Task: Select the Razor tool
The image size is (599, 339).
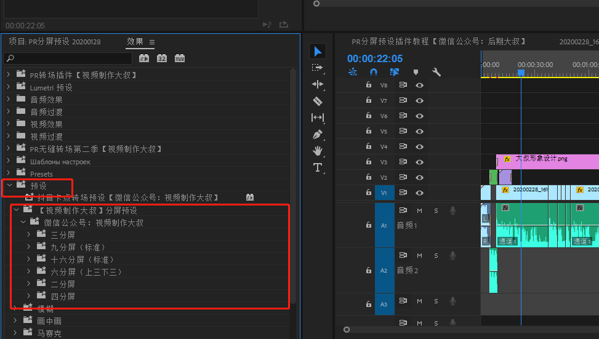Action: click(318, 101)
